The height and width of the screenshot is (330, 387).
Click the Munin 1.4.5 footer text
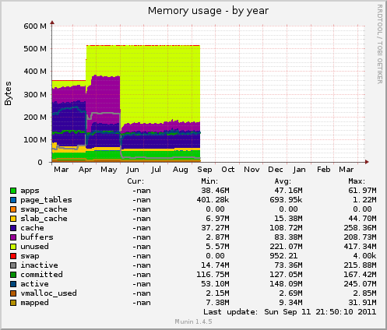[193, 321]
